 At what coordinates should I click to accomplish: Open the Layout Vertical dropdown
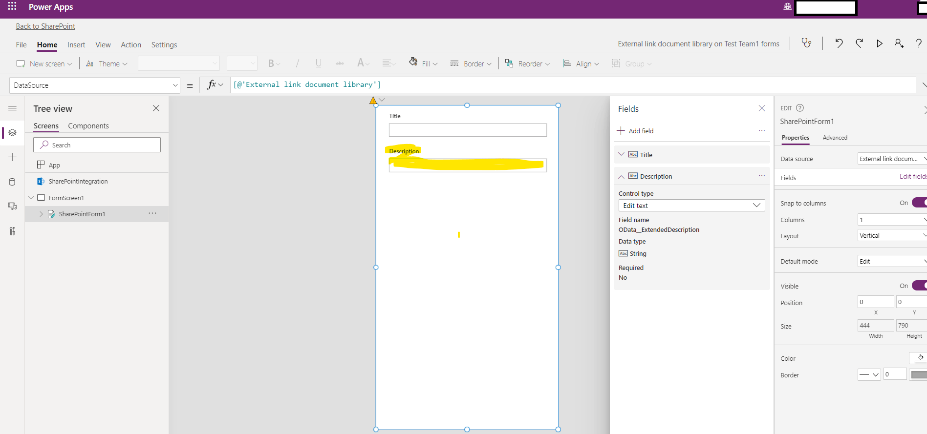point(892,235)
